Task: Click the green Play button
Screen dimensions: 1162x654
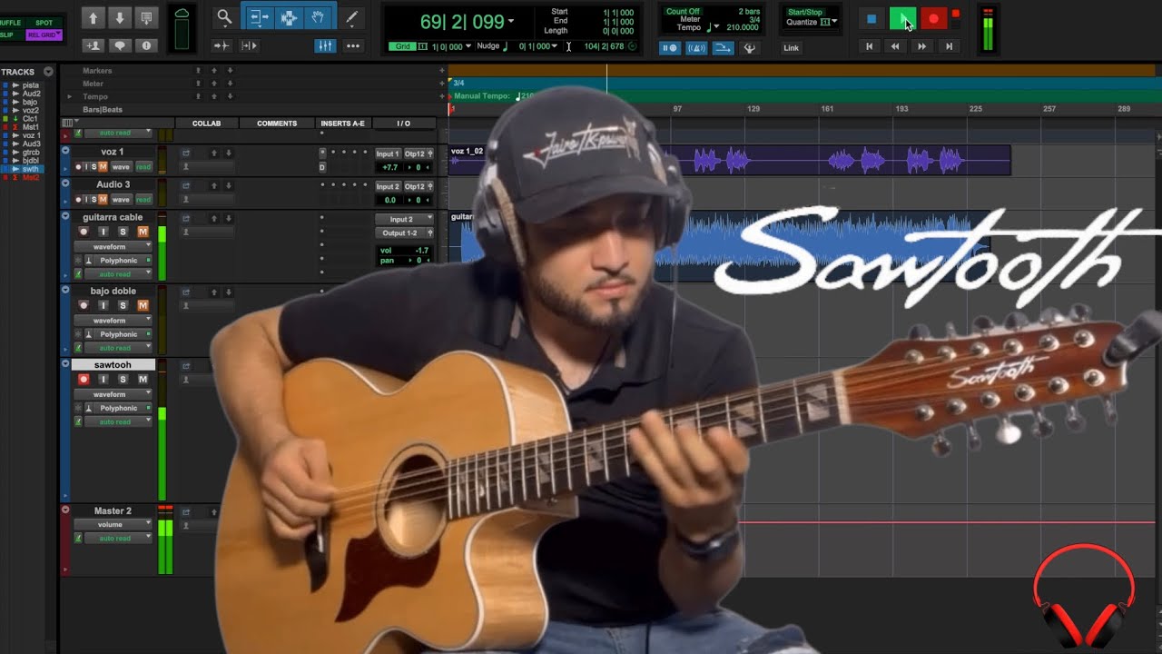Action: (x=902, y=18)
